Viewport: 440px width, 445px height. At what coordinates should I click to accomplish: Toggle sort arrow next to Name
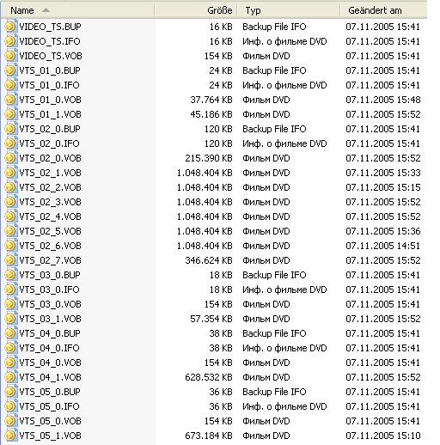point(46,10)
